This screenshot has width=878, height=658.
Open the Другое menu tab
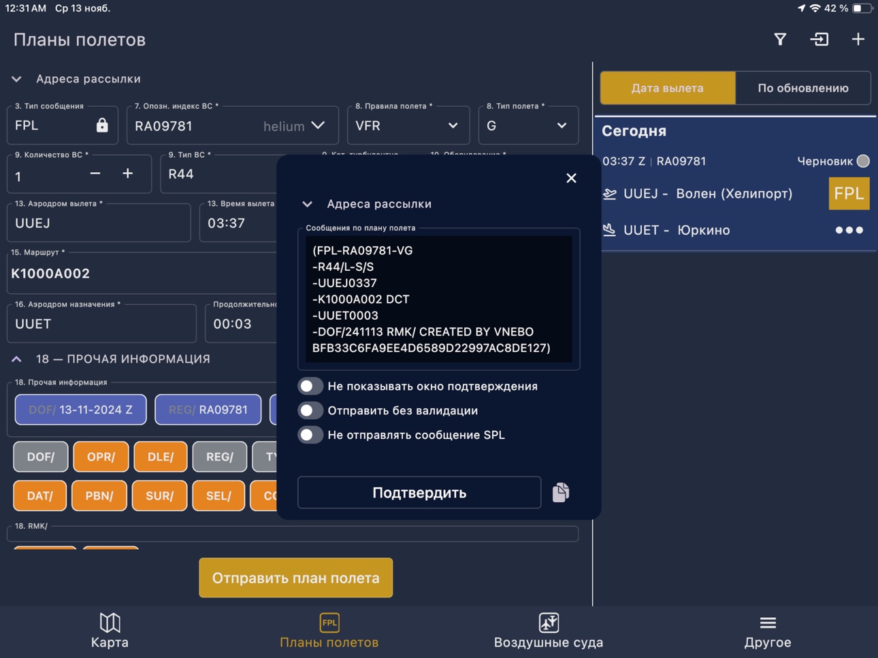(768, 631)
